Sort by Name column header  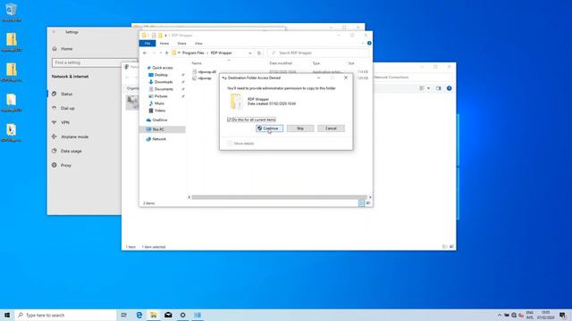click(197, 63)
